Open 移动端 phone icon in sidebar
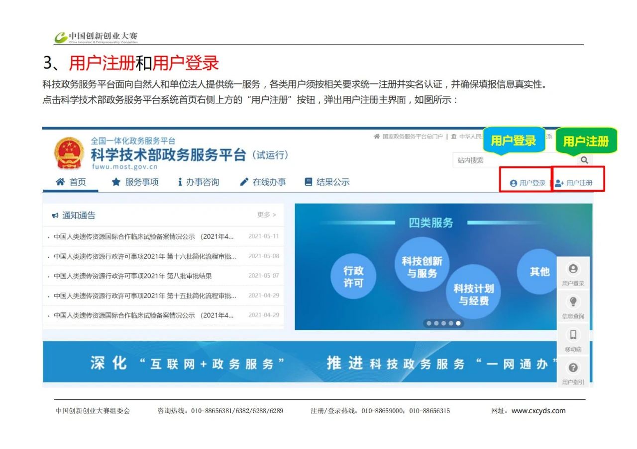This screenshot has height=449, width=637. click(x=573, y=339)
